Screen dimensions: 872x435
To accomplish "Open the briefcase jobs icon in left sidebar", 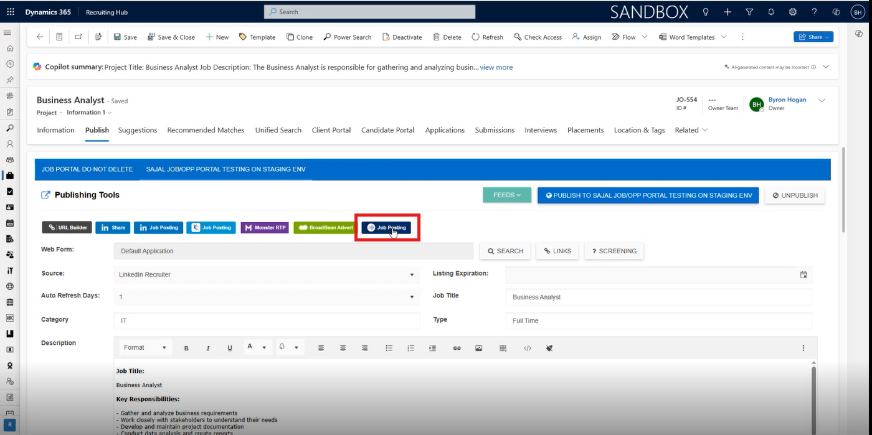I will (x=9, y=175).
